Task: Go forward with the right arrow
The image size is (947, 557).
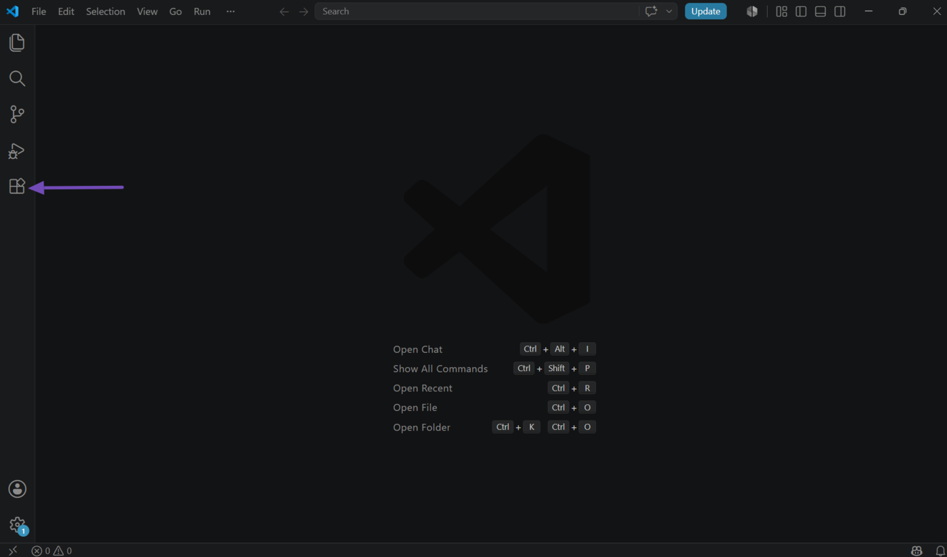Action: (304, 11)
